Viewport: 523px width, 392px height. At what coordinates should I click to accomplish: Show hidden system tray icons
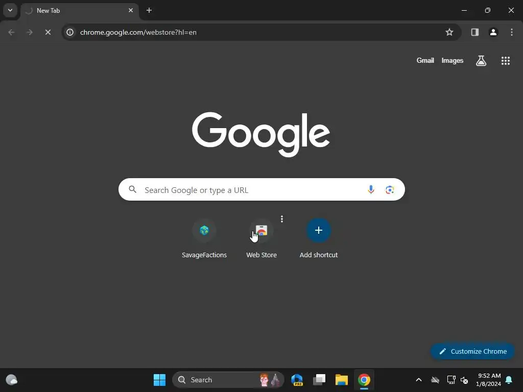tap(419, 380)
